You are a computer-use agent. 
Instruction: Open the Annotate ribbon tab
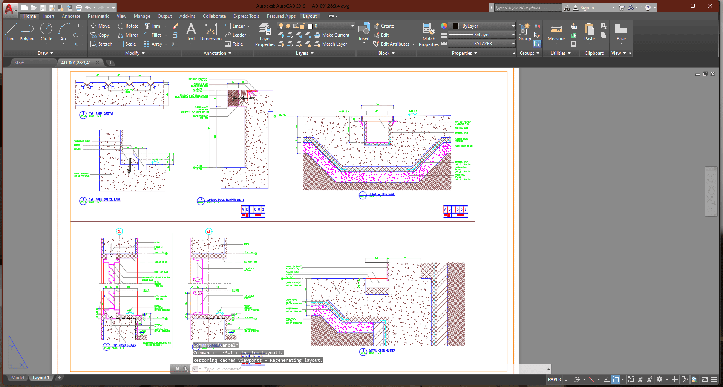click(71, 16)
